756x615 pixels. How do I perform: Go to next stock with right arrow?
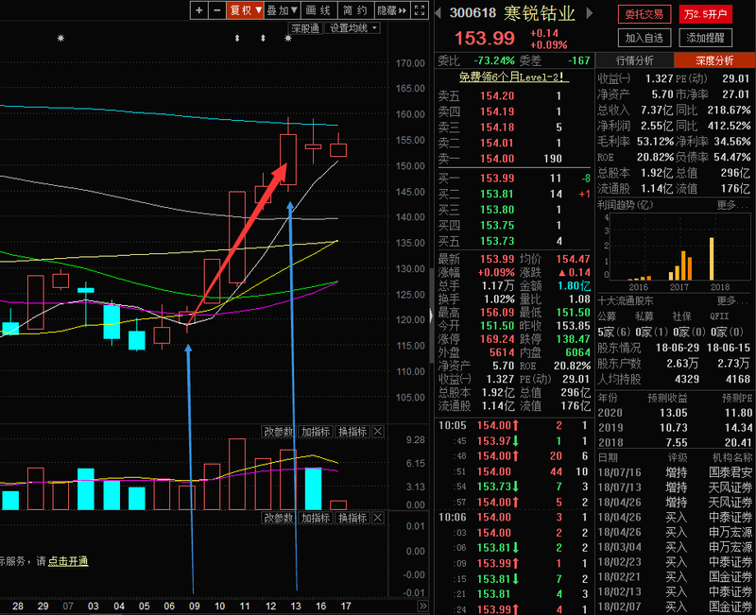(x=588, y=13)
